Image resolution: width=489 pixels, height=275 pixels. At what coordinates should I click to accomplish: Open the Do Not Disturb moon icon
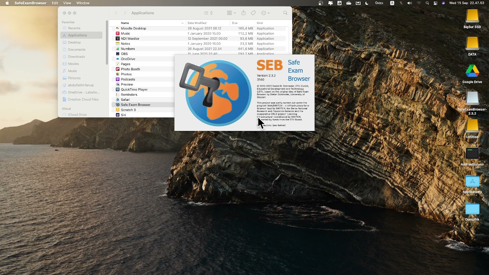pos(367,3)
